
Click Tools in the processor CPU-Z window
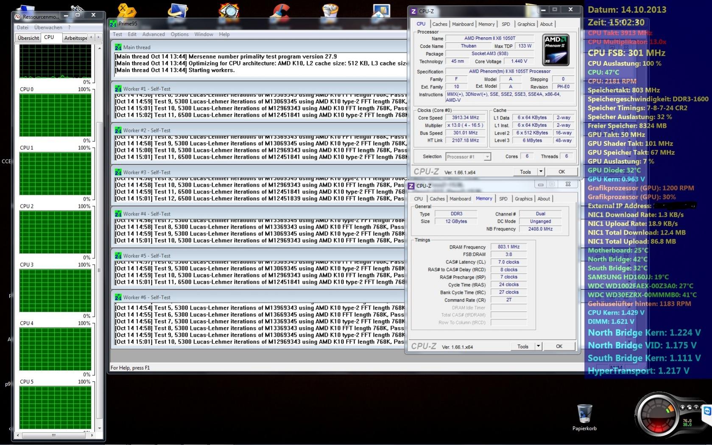525,172
